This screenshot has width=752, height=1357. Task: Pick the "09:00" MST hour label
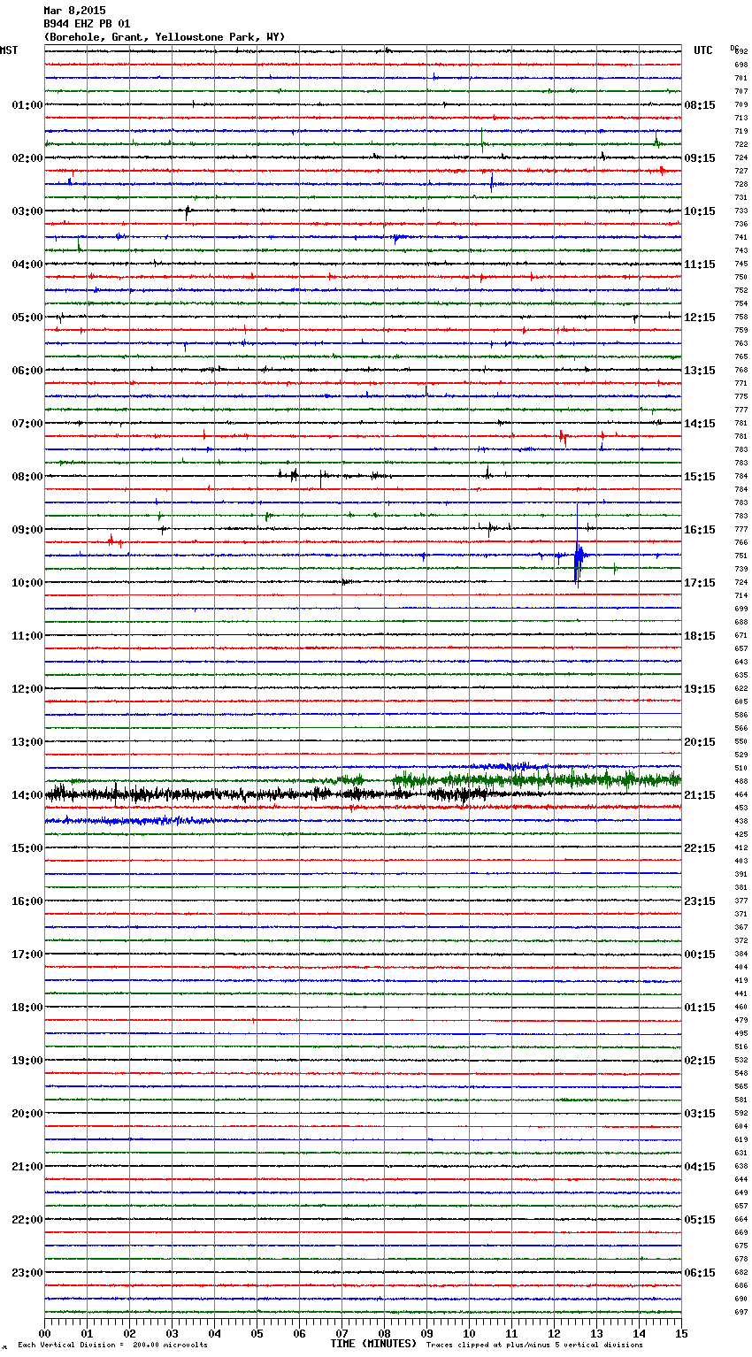coord(27,530)
